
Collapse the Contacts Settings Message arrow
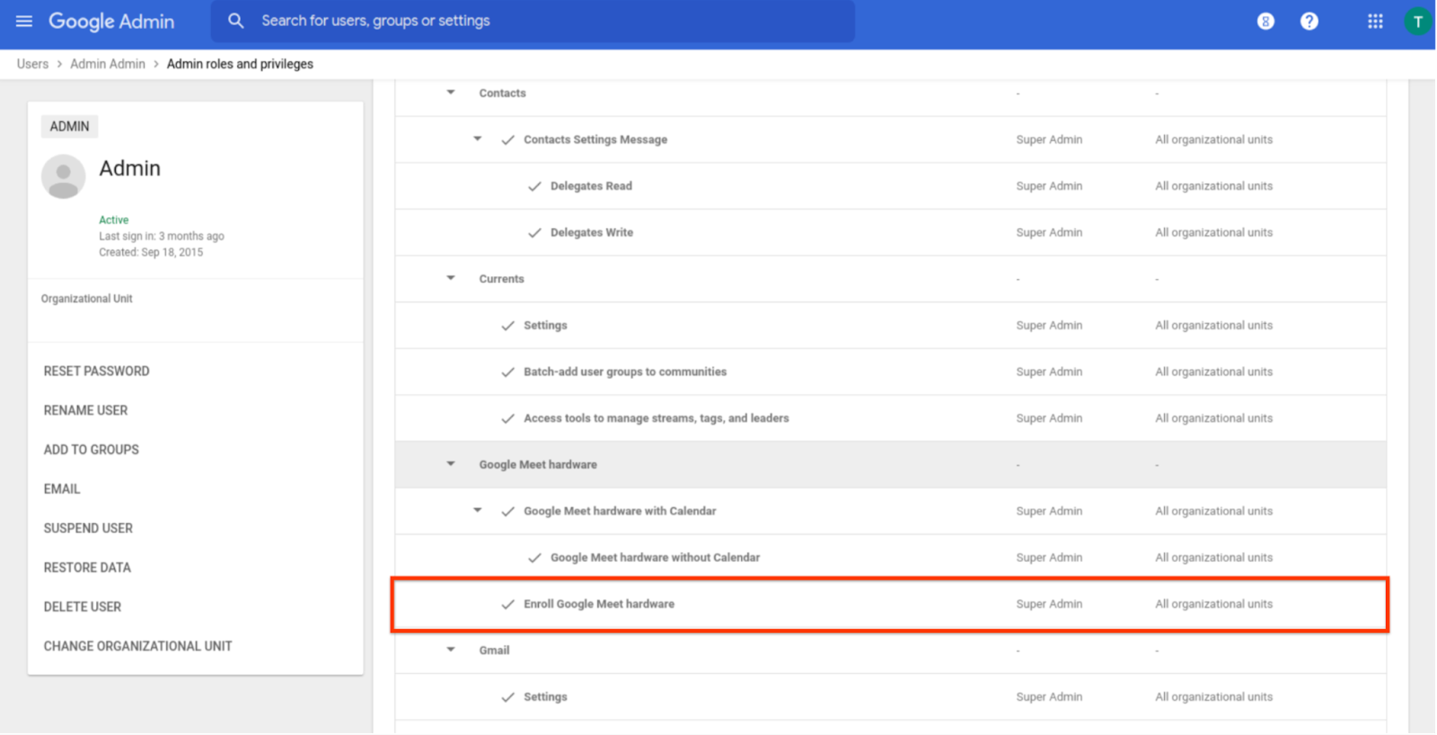(478, 139)
